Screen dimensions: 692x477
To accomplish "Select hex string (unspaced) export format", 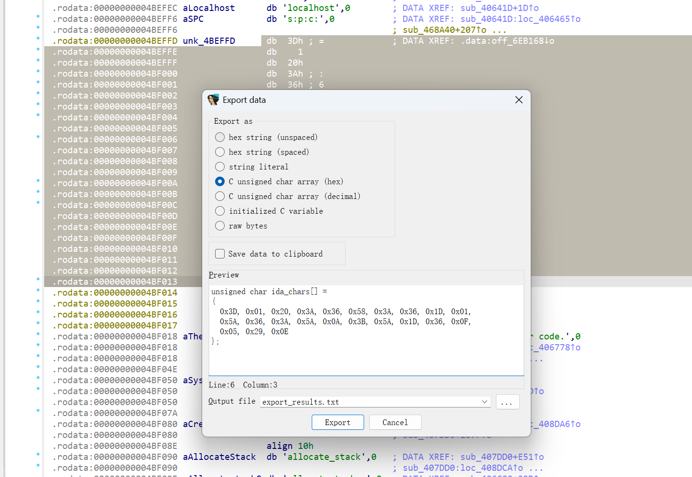I will click(x=220, y=138).
